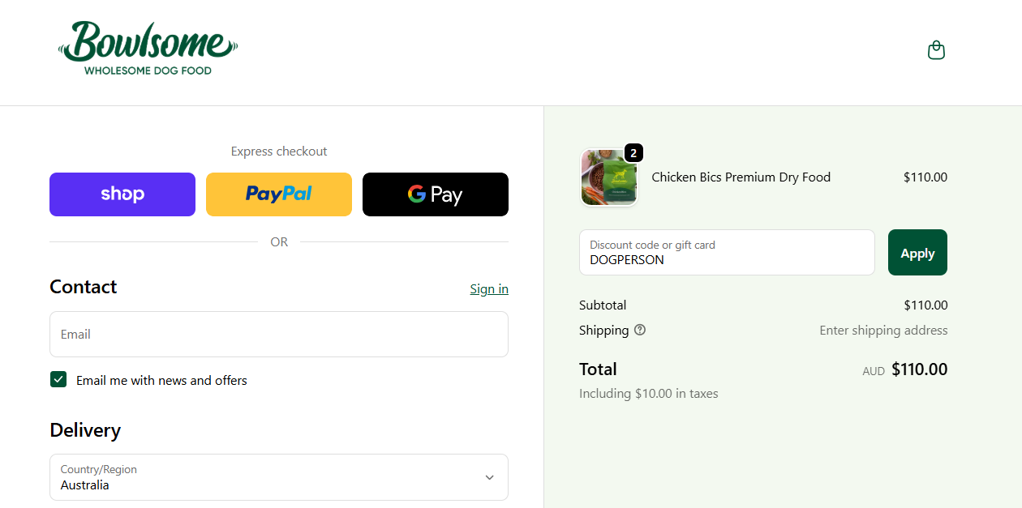Click the shipping help question mark icon
Viewport: 1022px width, 508px height.
tap(640, 330)
